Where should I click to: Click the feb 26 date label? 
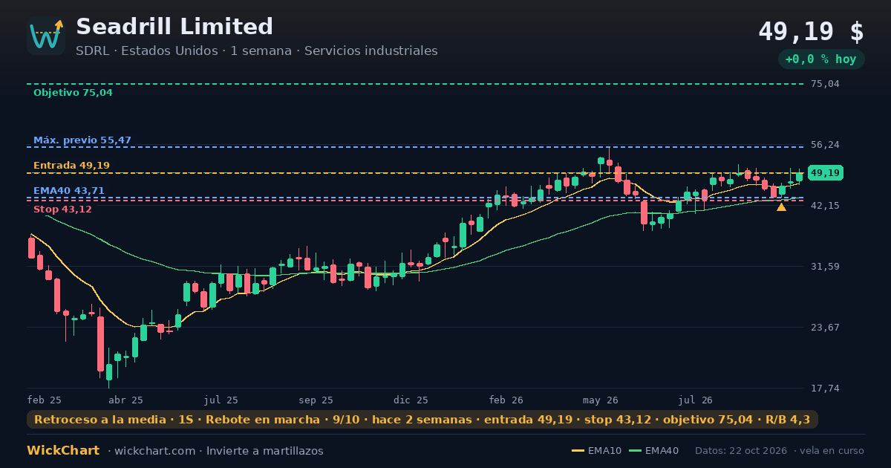(x=506, y=400)
